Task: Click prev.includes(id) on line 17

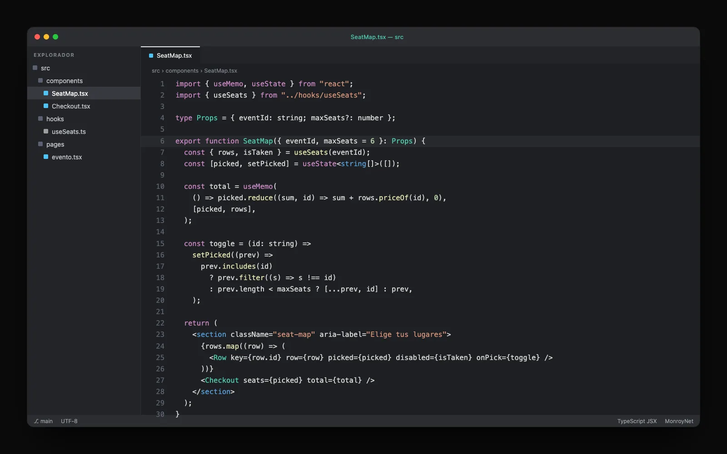Action: (x=237, y=266)
